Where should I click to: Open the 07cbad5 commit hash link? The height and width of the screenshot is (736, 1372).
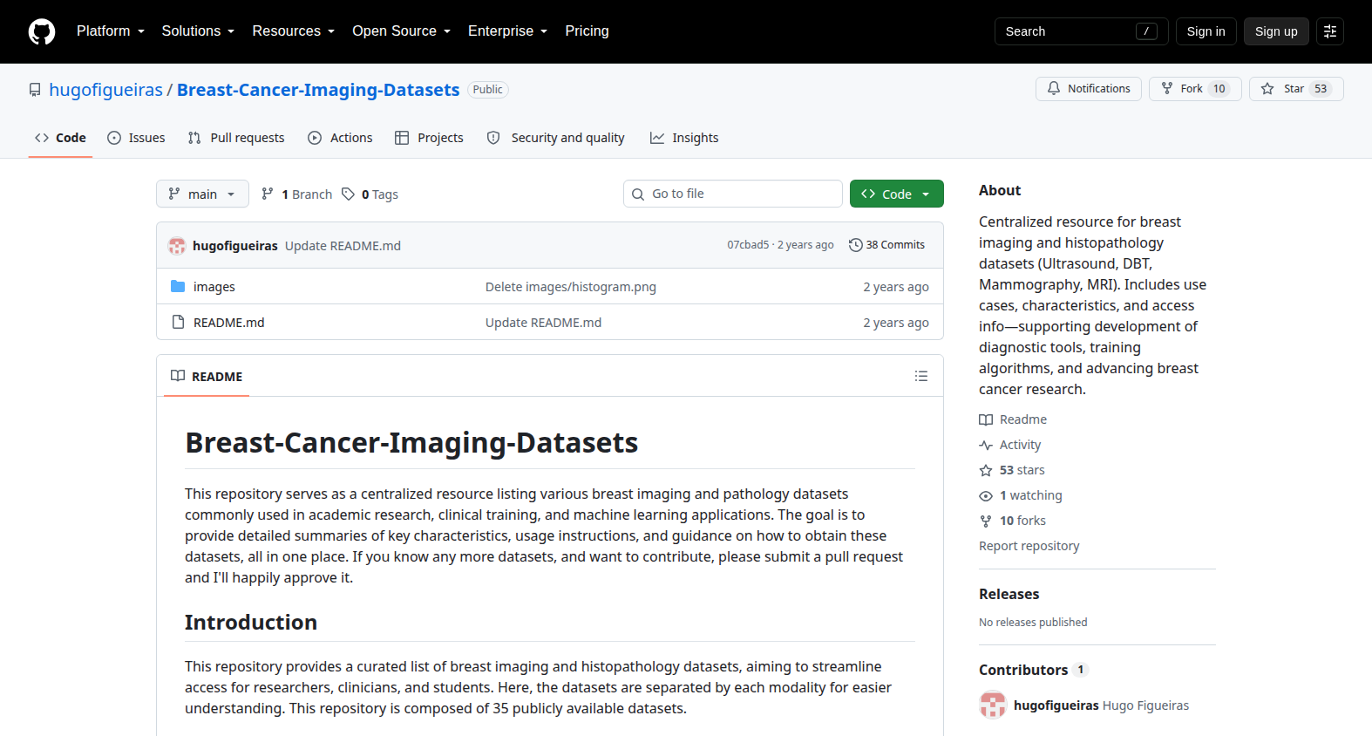(748, 245)
